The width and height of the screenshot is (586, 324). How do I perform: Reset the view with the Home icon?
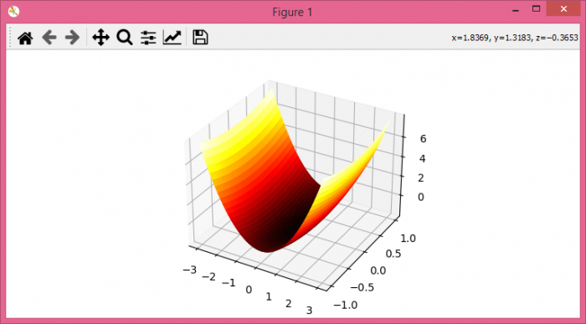(25, 38)
